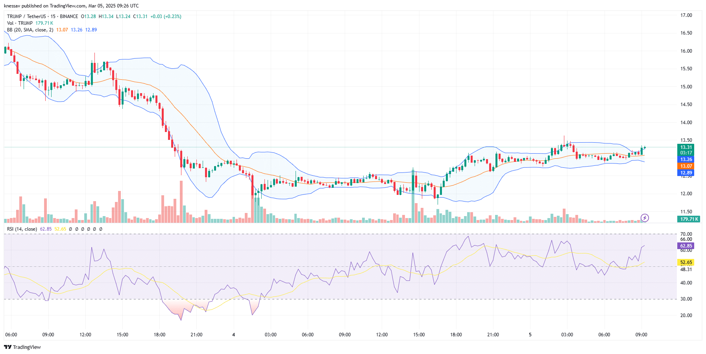The image size is (706, 354).
Task: Click the 12.89 value in BB legend
Action: pyautogui.click(x=91, y=30)
